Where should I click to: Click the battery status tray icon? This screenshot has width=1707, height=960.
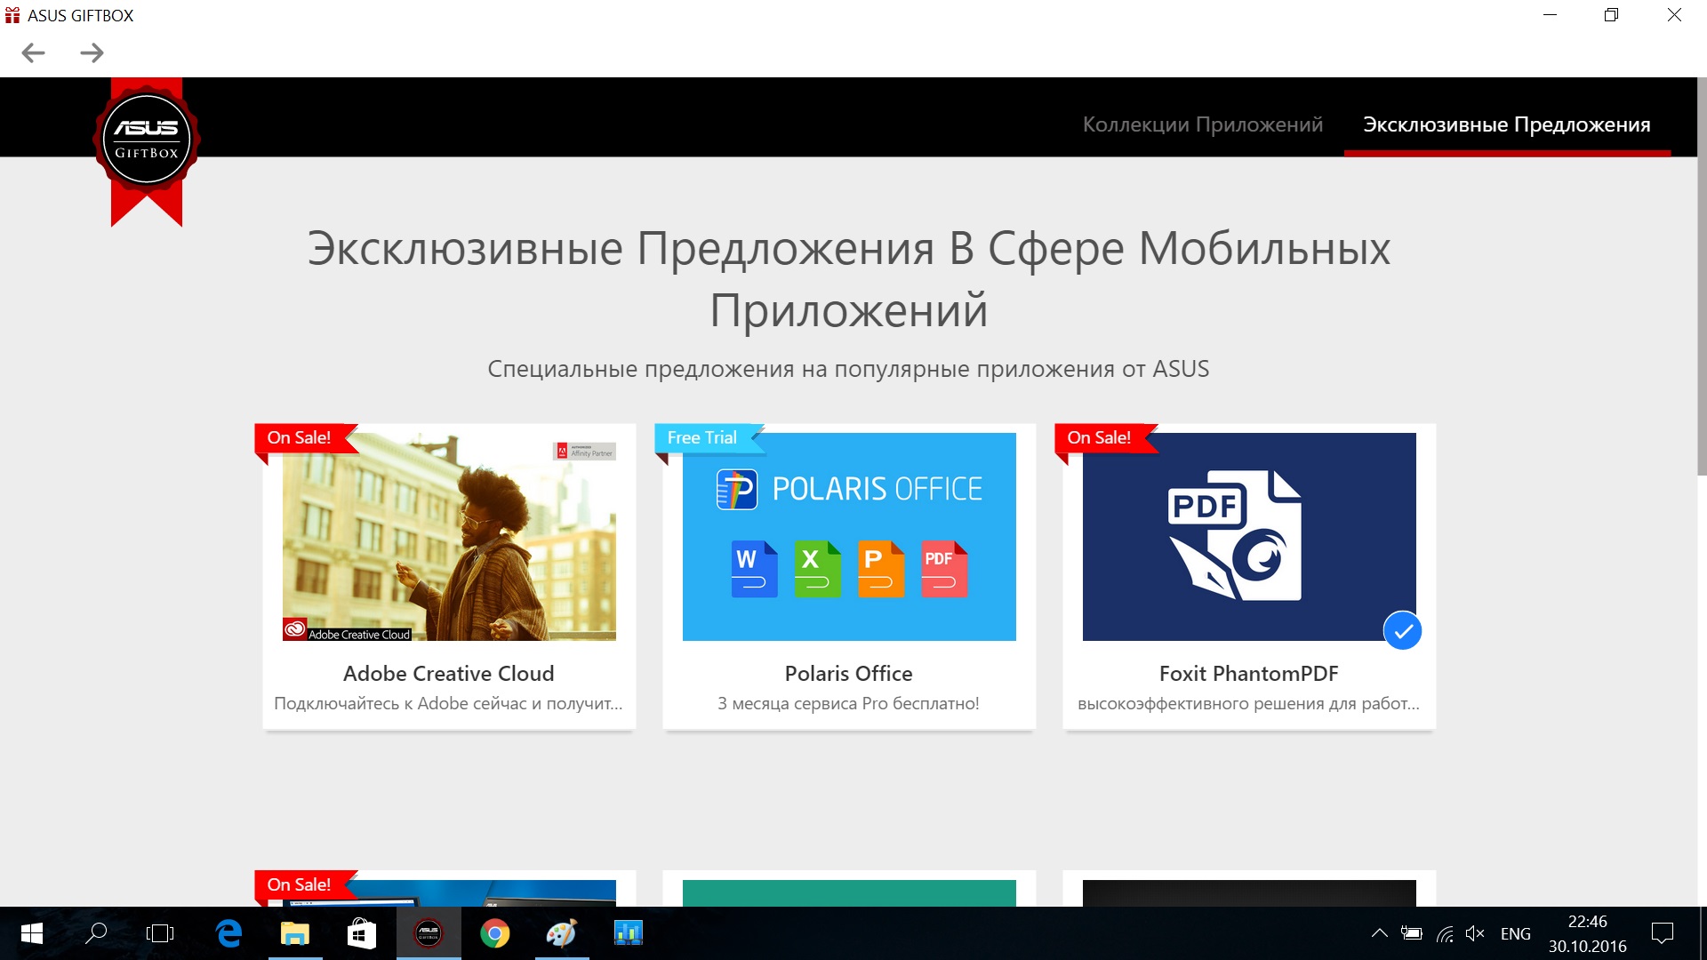click(x=1412, y=933)
